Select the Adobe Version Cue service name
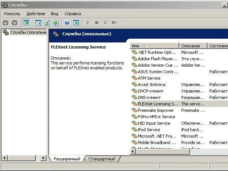This screenshot has width=228, height=171. point(158,65)
